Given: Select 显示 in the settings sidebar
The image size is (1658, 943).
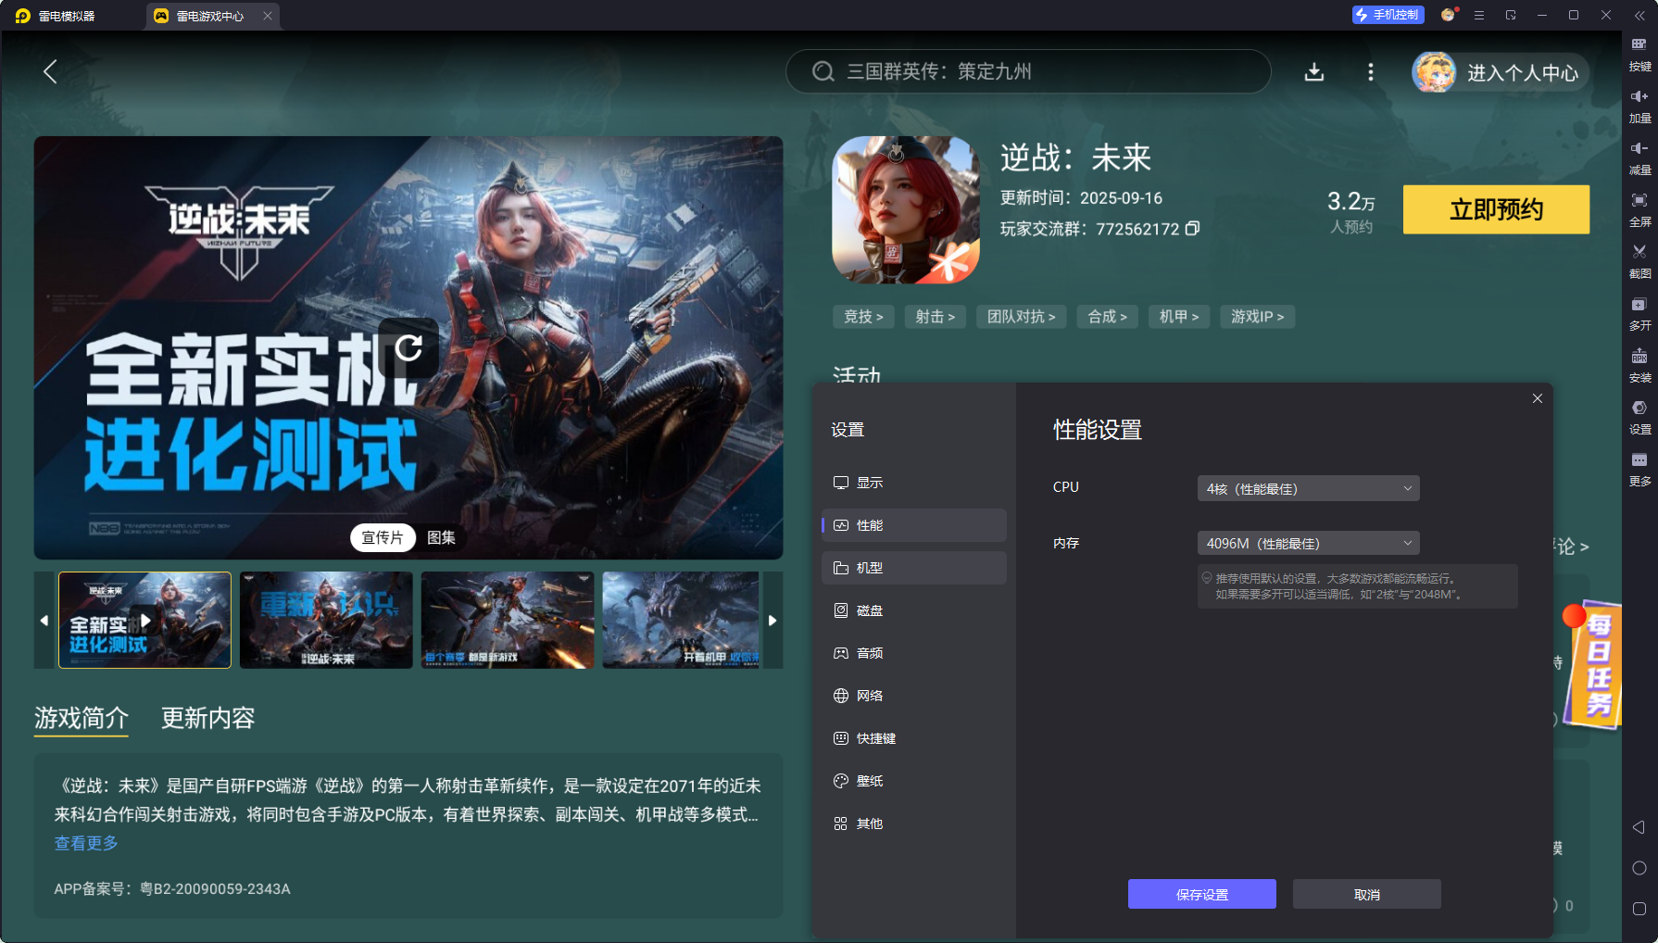Looking at the screenshot, I should 913,483.
